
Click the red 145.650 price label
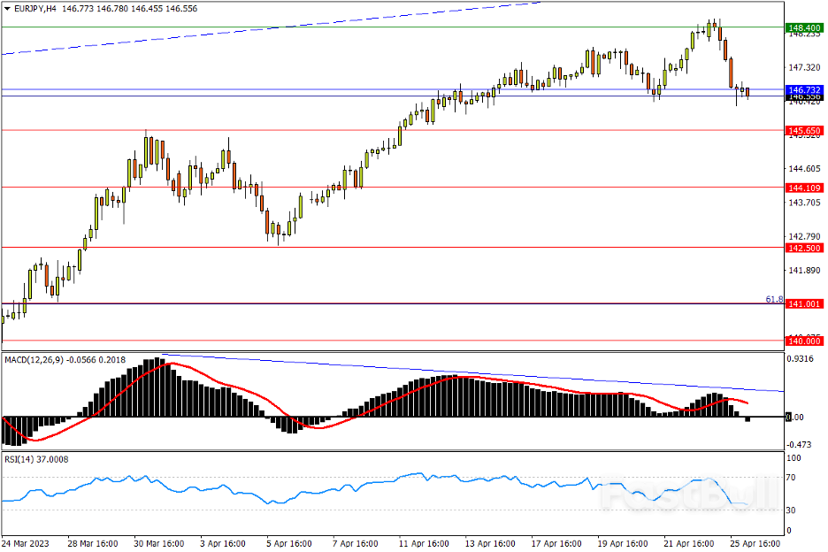point(804,130)
